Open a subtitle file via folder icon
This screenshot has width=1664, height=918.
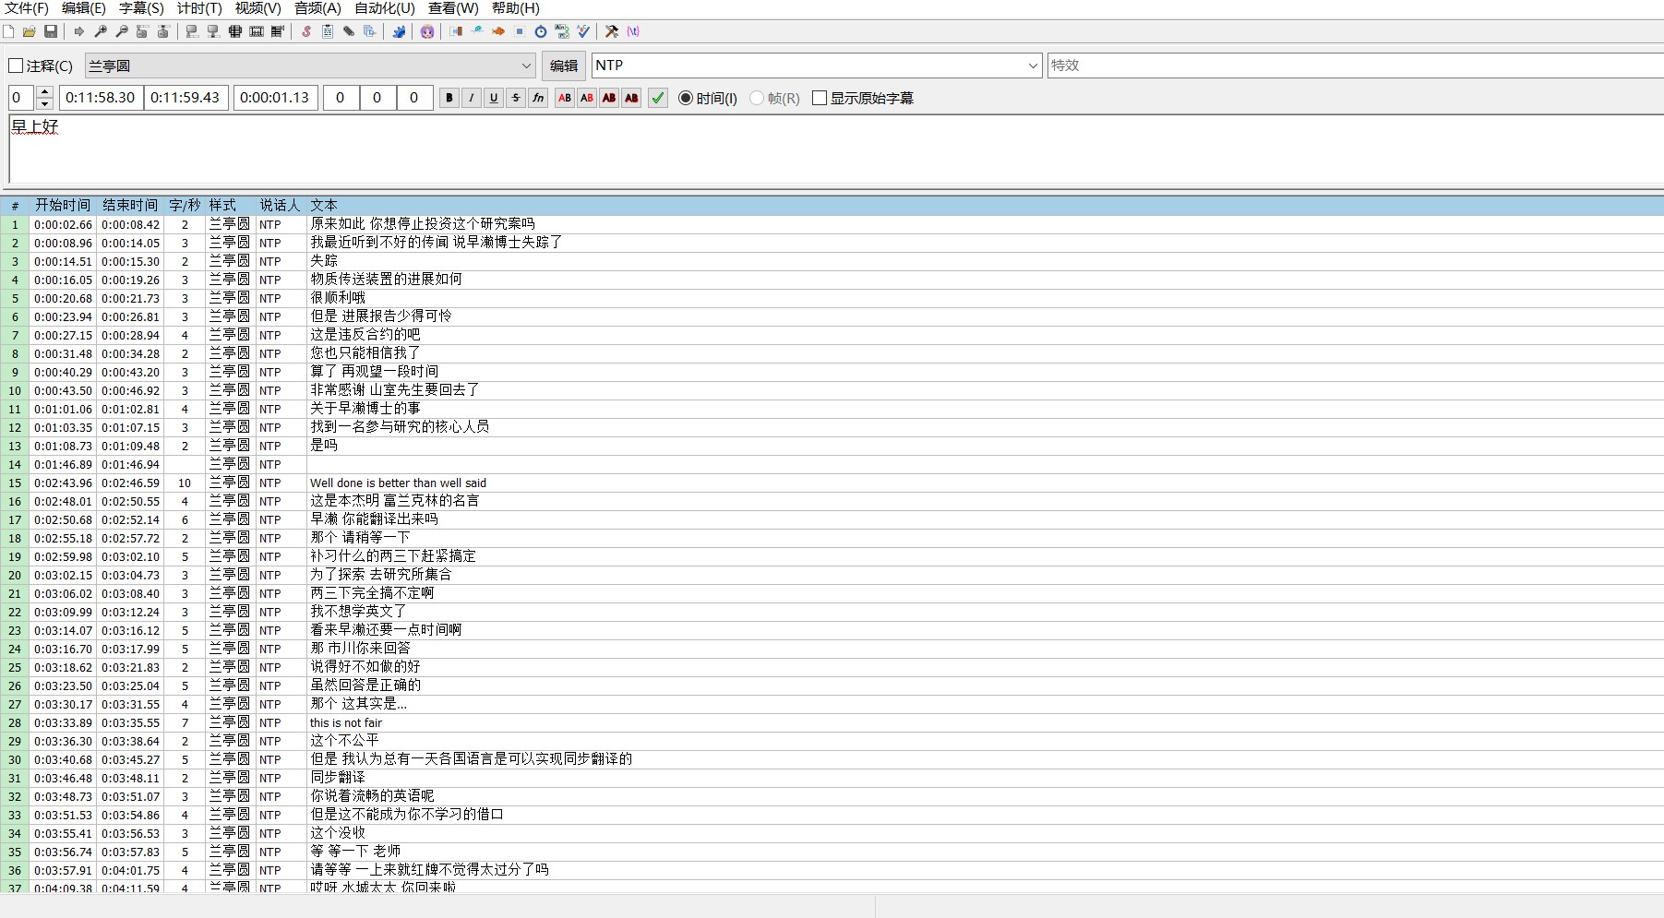(x=30, y=31)
